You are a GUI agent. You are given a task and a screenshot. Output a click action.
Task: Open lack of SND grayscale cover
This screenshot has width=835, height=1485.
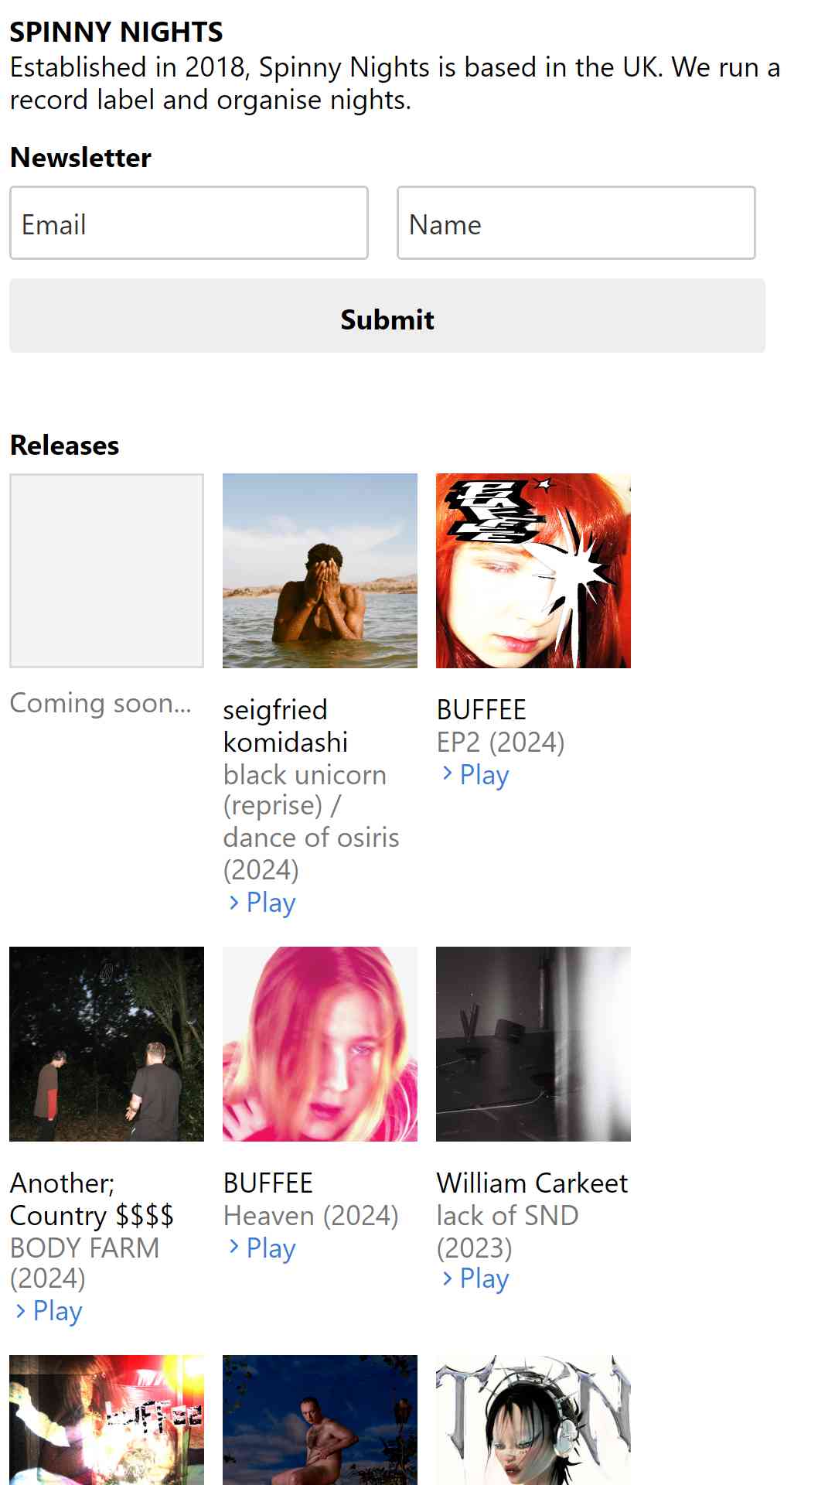click(x=533, y=1044)
